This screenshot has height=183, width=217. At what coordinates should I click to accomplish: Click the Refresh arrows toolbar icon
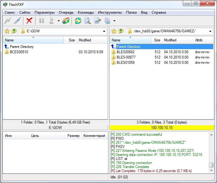pyautogui.click(x=78, y=21)
